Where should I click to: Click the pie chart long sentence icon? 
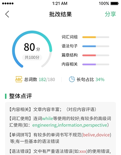pyautogui.click(x=72, y=79)
